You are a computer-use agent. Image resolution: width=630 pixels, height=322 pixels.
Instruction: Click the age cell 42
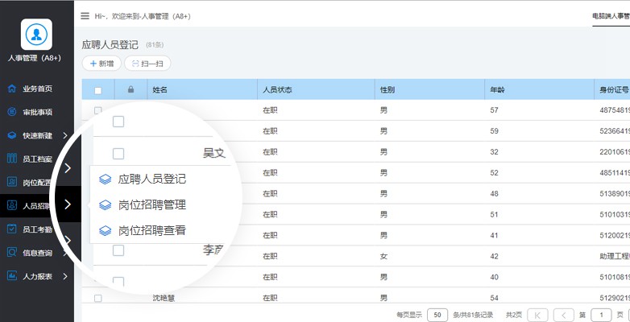tap(494, 256)
